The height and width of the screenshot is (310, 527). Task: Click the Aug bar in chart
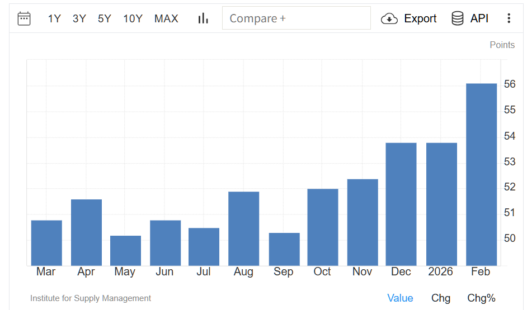point(243,228)
